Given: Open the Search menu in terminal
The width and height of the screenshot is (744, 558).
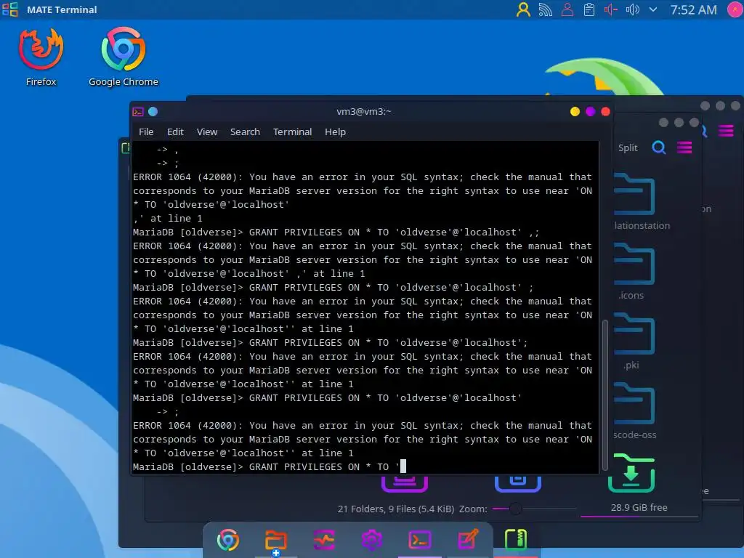Looking at the screenshot, I should pos(245,132).
